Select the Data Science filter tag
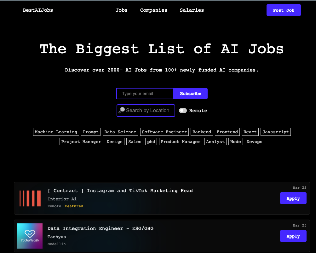The height and width of the screenshot is (253, 316). click(x=120, y=132)
